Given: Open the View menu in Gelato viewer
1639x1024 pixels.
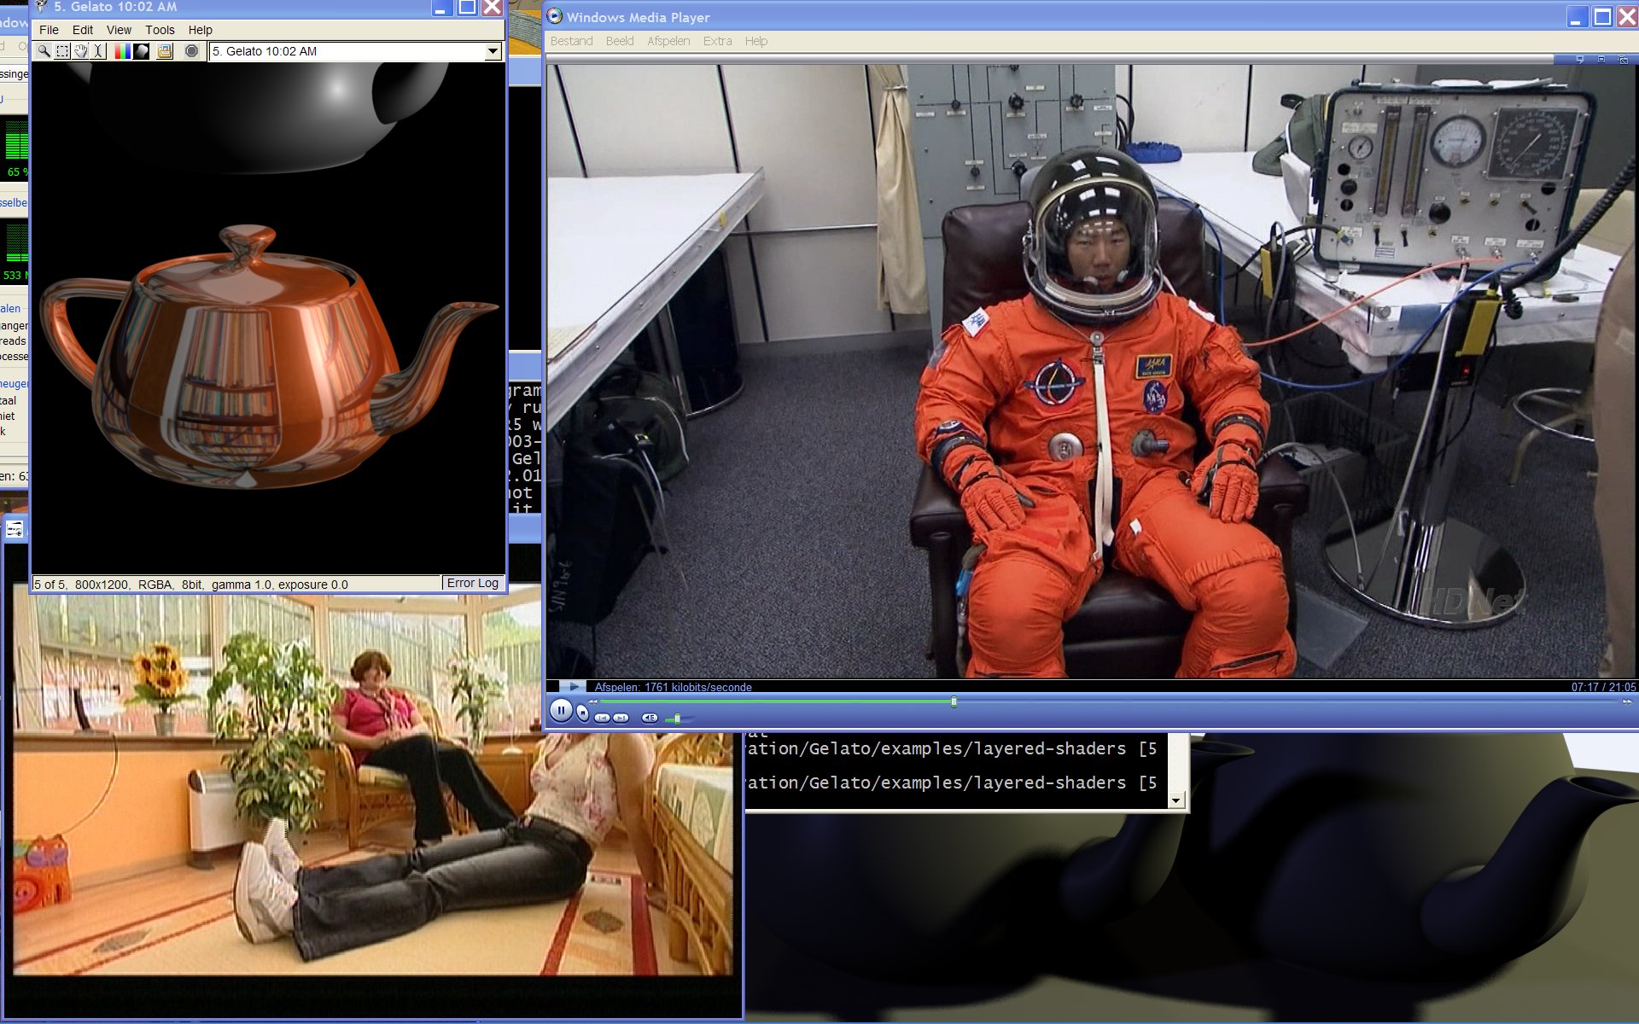Looking at the screenshot, I should point(119,30).
